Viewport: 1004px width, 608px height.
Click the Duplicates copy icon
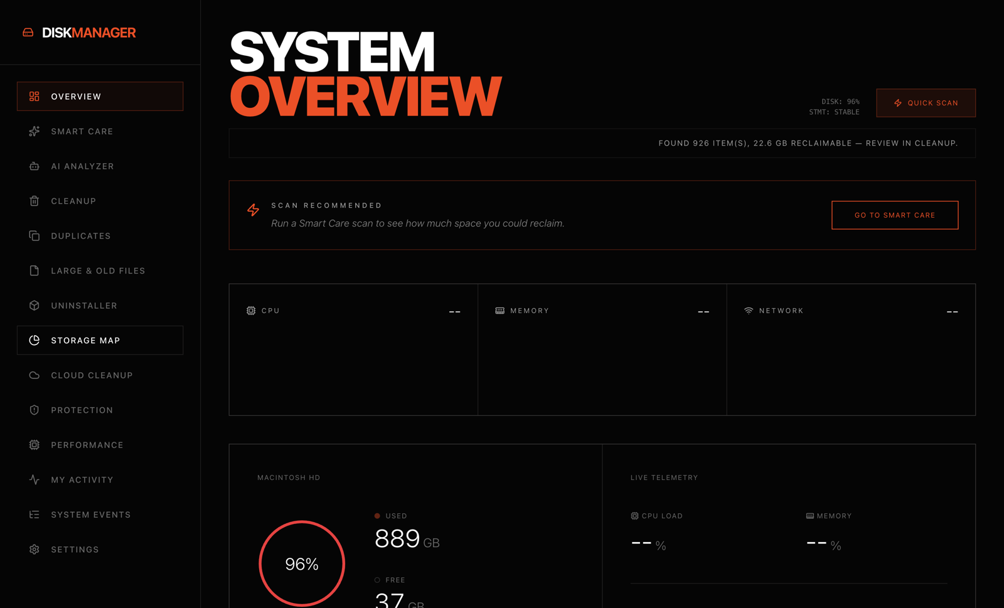(x=35, y=236)
